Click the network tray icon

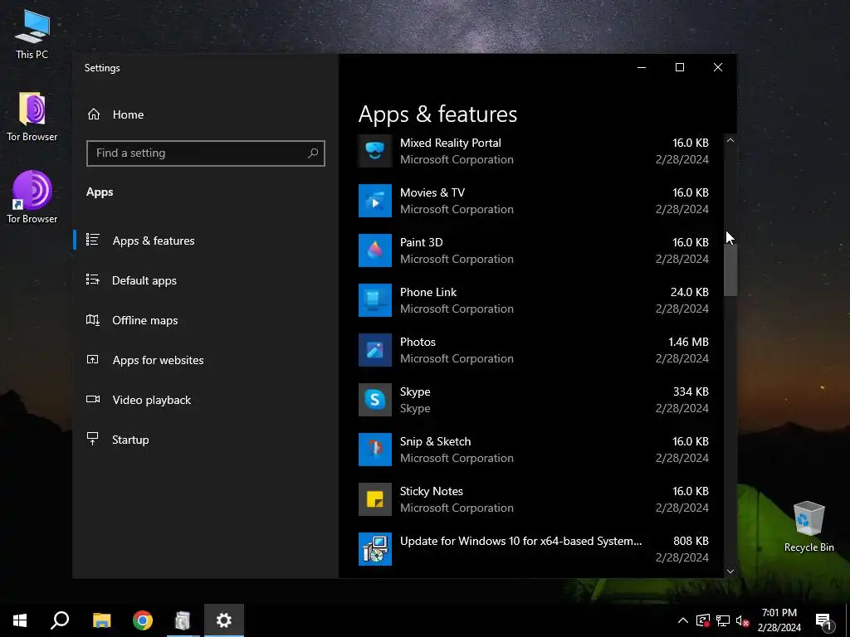723,620
